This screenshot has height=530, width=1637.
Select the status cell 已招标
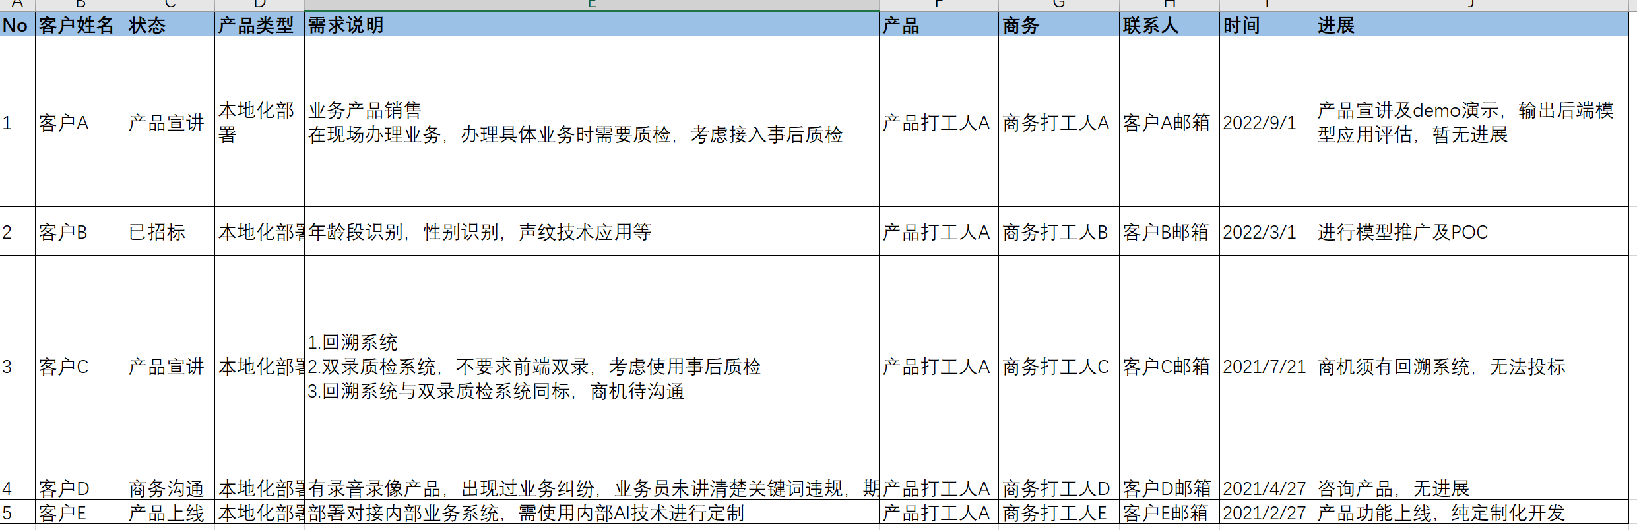[x=170, y=231]
